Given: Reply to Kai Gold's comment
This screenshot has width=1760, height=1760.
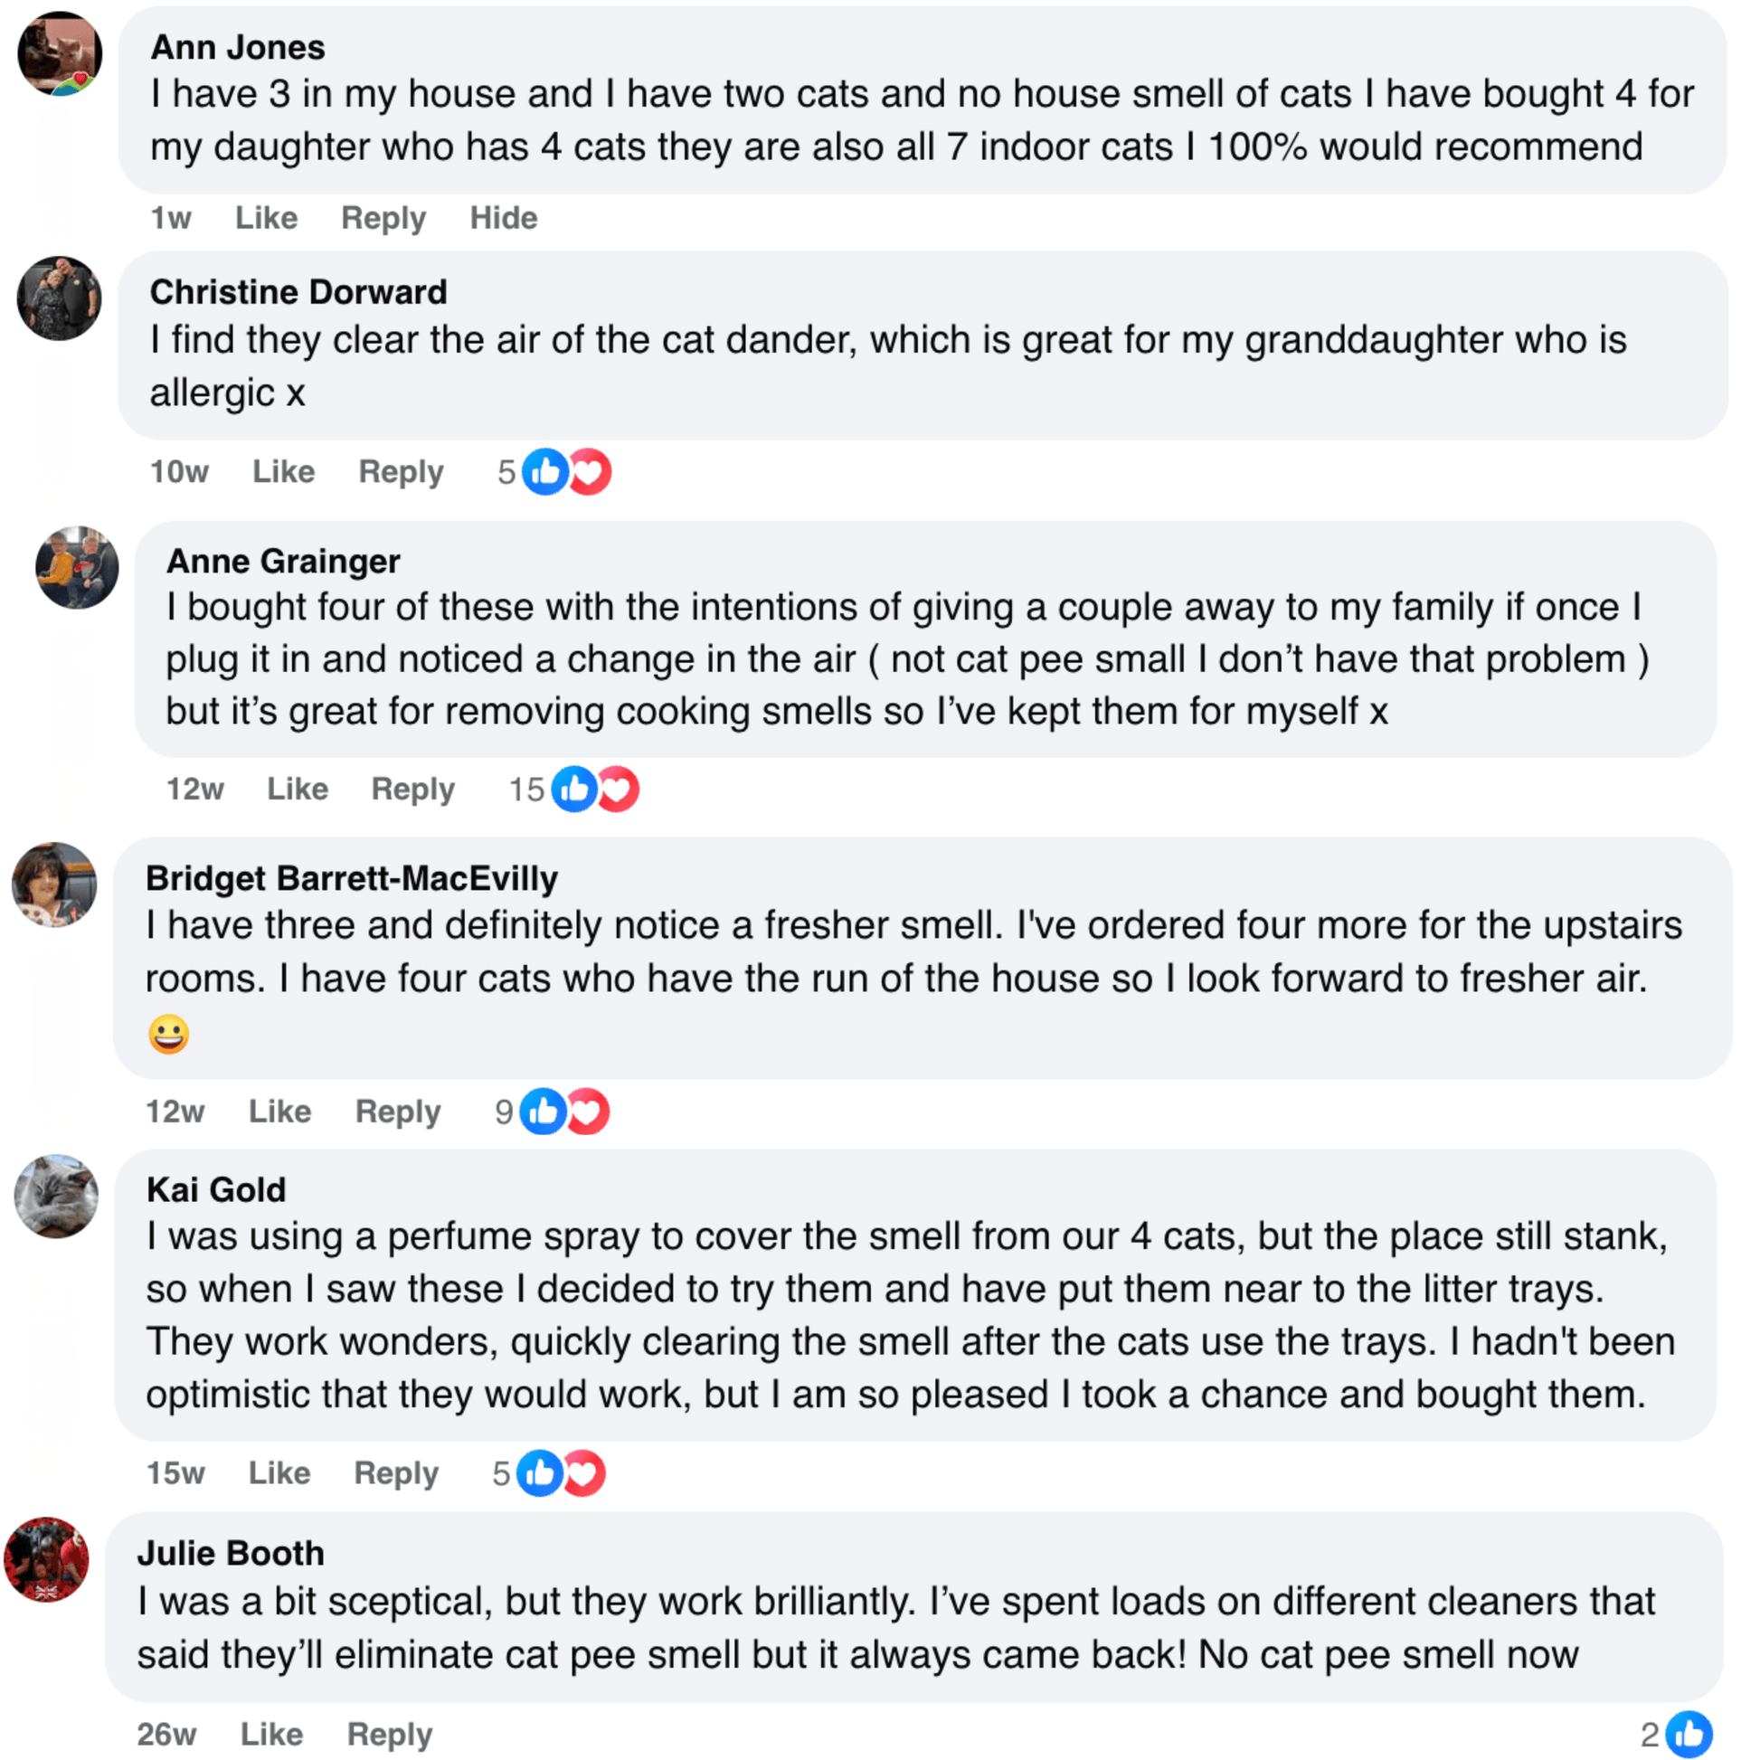Looking at the screenshot, I should click(396, 1473).
